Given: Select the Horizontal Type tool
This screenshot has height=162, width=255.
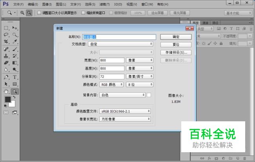Looking at the screenshot, I should click(15, 77).
